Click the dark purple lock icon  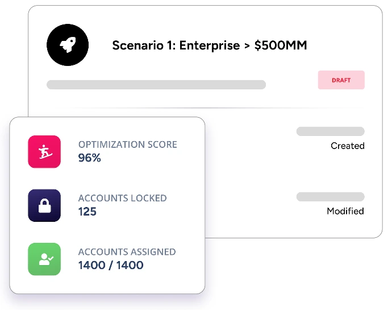click(x=44, y=205)
